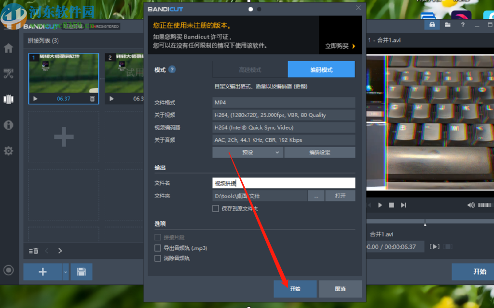This screenshot has height=308, width=494.
Task: Save the splice list using the floppy disk icon
Action: click(81, 272)
